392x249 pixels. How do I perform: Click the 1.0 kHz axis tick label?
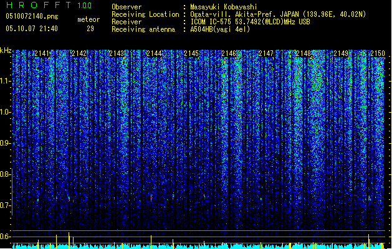(6, 112)
